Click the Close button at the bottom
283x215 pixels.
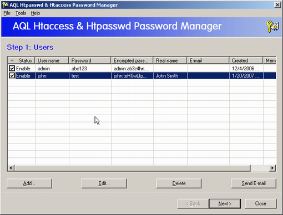[x=261, y=203]
